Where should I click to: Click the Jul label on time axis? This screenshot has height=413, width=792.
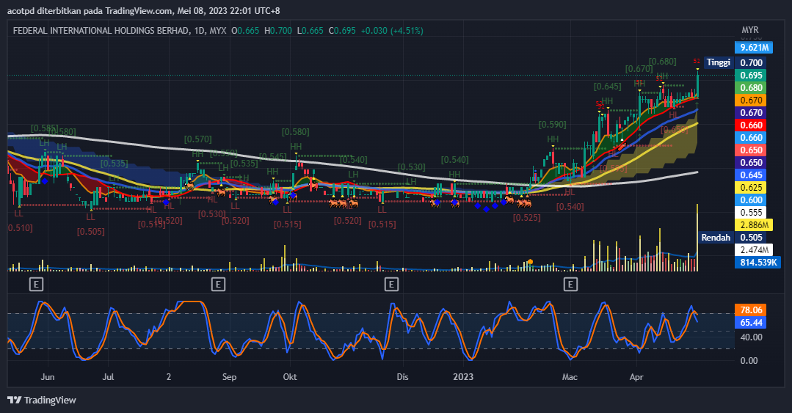tap(108, 377)
